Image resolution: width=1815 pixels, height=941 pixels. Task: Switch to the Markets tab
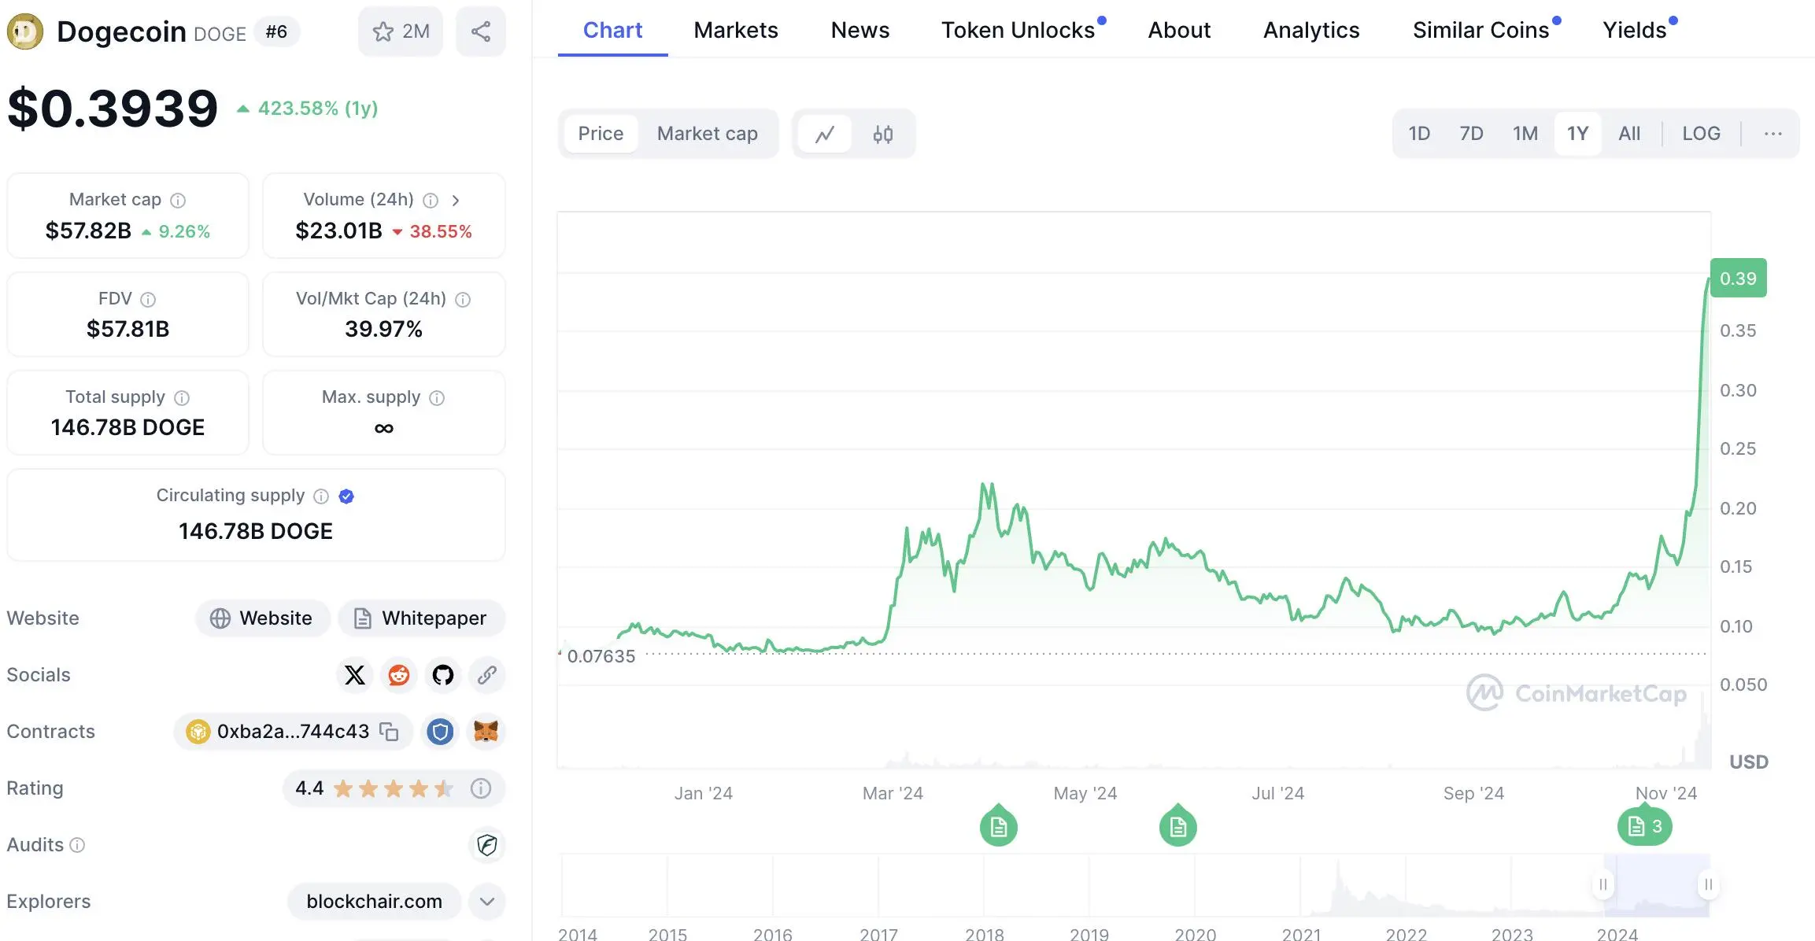pos(735,30)
